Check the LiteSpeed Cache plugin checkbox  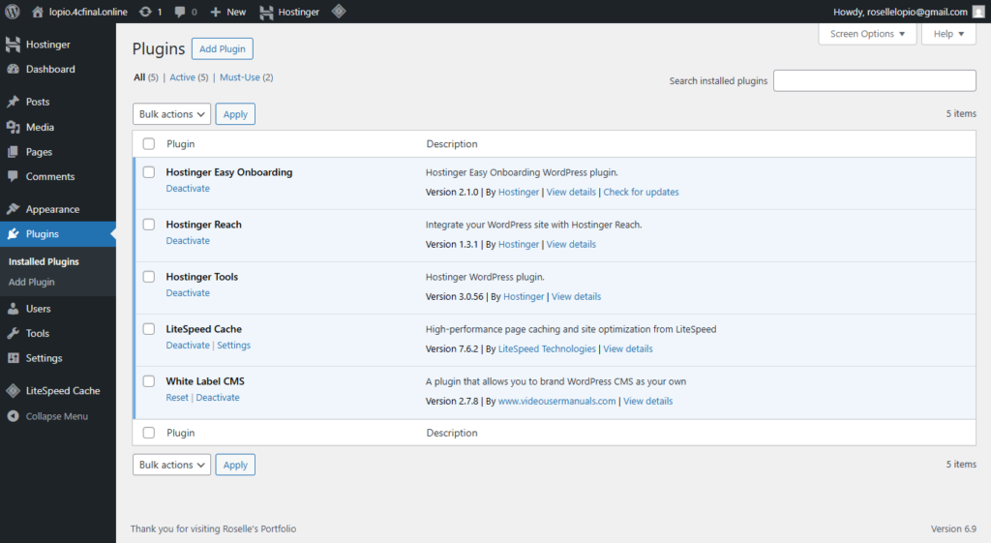pos(149,329)
